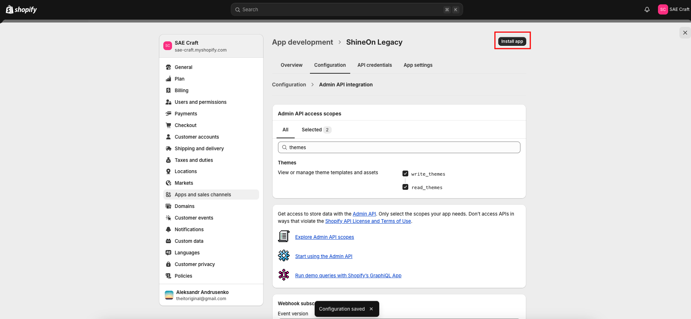The height and width of the screenshot is (319, 691).
Task: Click the scroll icon beside Explore Admin API scopes
Action: pos(284,237)
